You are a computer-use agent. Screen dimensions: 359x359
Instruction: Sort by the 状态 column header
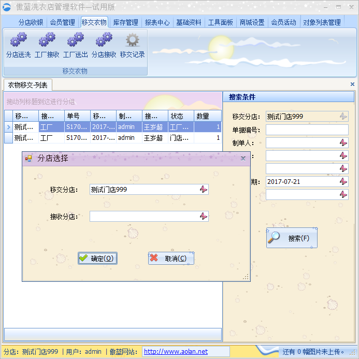(x=181, y=116)
